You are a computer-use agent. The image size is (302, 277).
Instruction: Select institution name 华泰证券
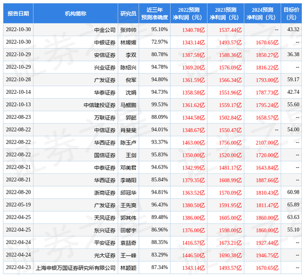[105, 92]
